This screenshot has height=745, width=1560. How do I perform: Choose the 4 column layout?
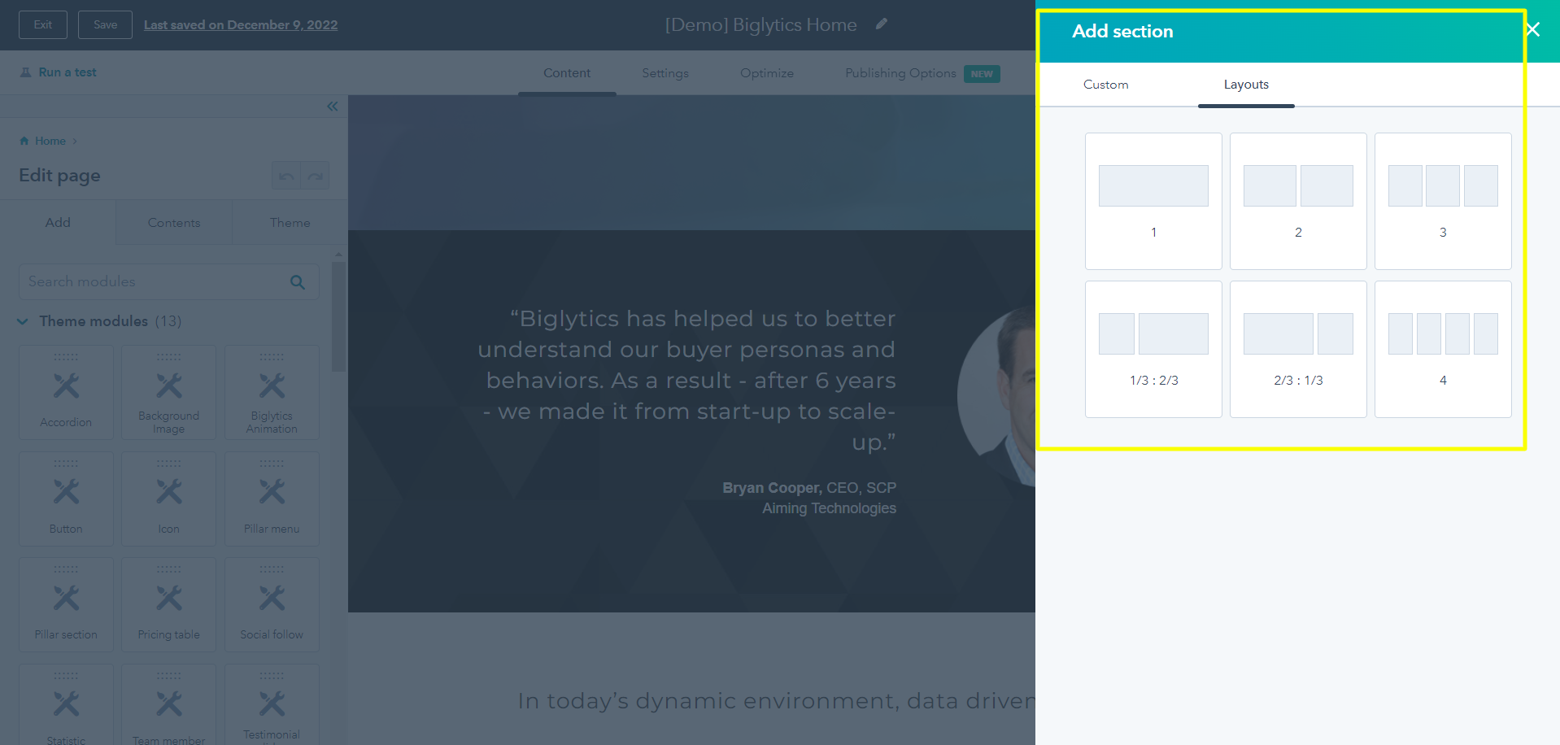coord(1443,349)
